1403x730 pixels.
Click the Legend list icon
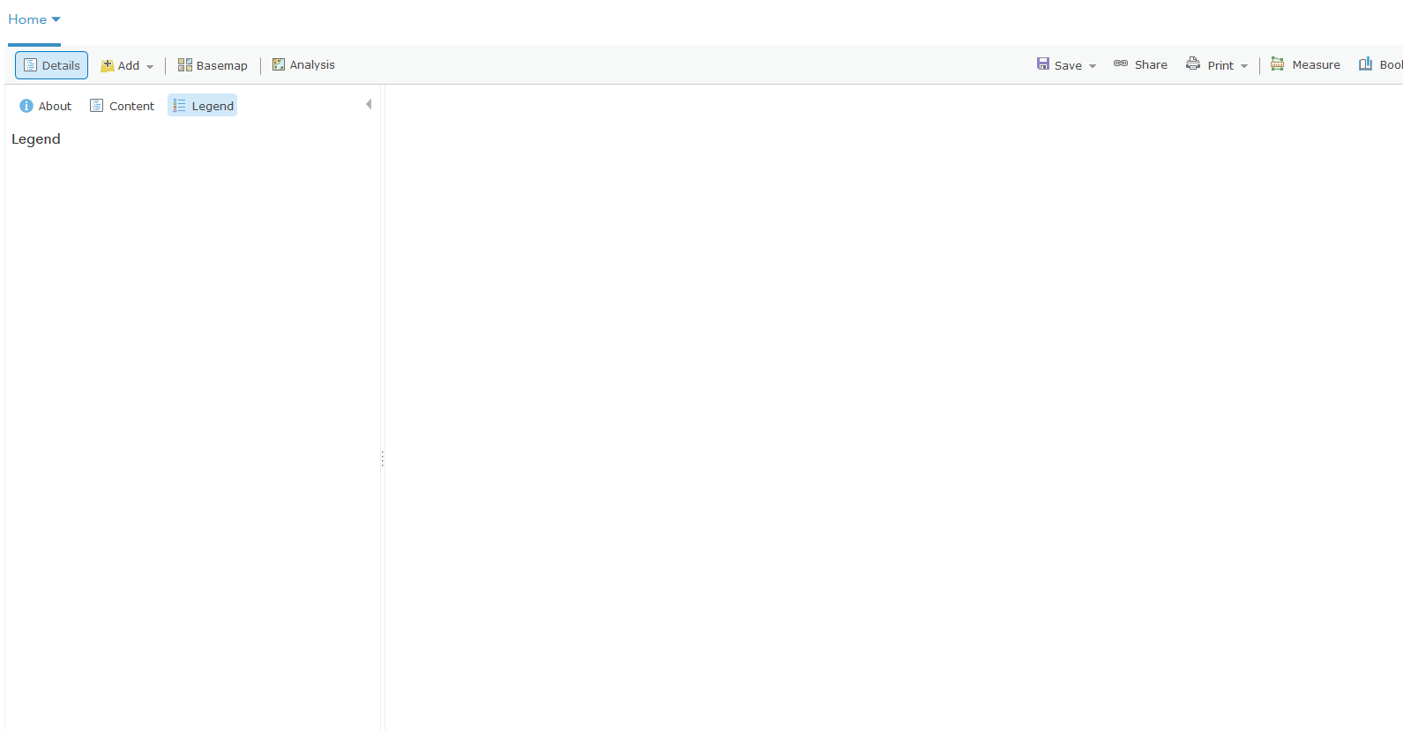[180, 106]
